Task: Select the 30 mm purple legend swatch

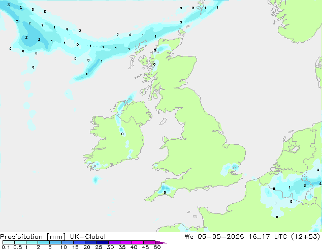Action: coord(114,242)
